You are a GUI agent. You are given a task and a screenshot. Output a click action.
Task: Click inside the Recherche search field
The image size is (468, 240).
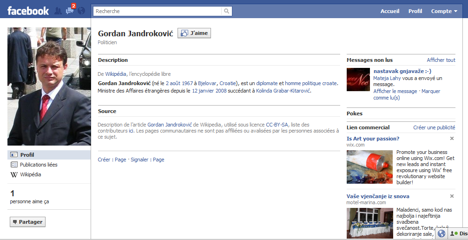coord(157,11)
